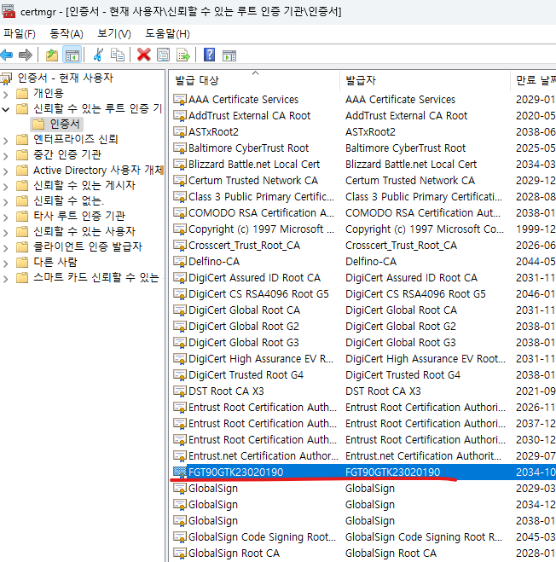The width and height of the screenshot is (556, 562).
Task: Expand Active Directory 사용자 개체 node
Action: (x=6, y=171)
